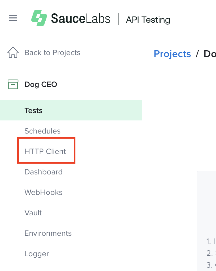
Task: Click the SauceLabs wordmark text
Action: click(x=81, y=19)
